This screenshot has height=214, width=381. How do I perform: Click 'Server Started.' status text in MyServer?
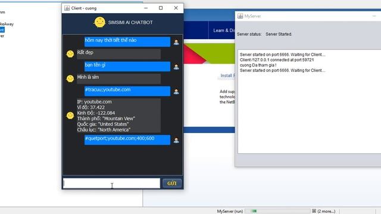pyautogui.click(x=279, y=34)
